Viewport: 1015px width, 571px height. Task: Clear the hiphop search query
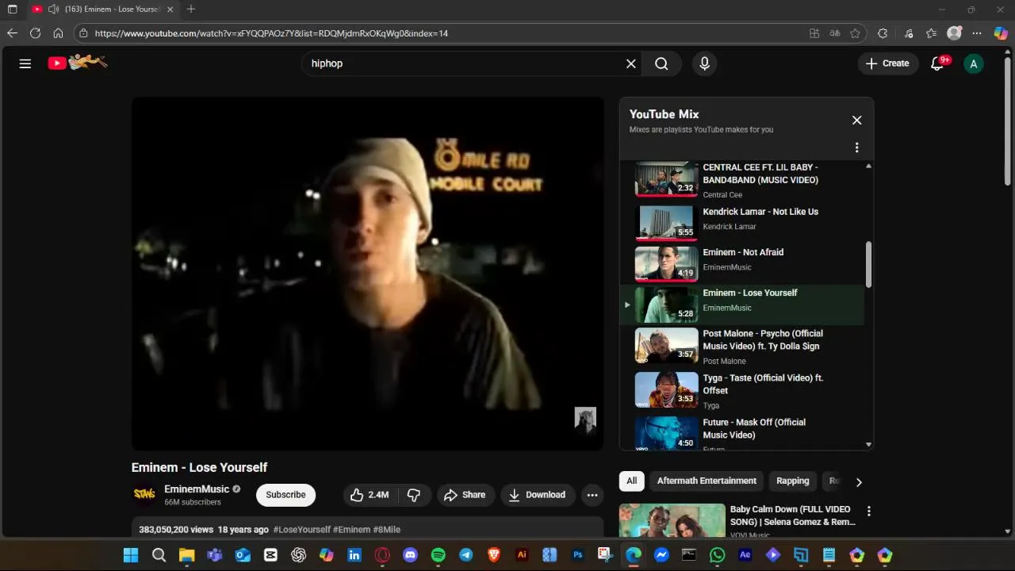631,63
